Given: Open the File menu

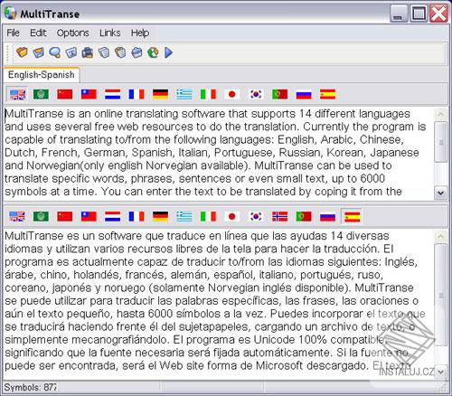Looking at the screenshot, I should point(14,33).
